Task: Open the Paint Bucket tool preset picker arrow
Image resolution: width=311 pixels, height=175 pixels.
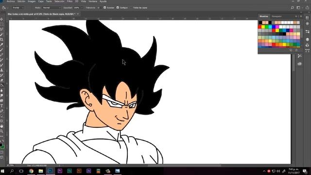Action: 7,8
